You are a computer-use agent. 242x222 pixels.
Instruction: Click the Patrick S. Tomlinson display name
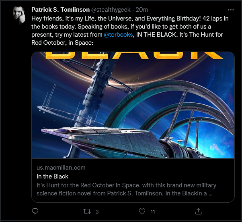(x=60, y=10)
